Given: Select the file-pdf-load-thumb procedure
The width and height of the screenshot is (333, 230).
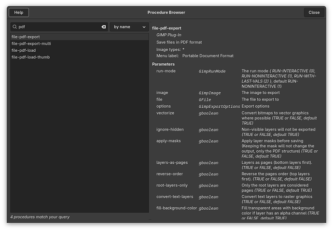Looking at the screenshot, I should pos(30,57).
